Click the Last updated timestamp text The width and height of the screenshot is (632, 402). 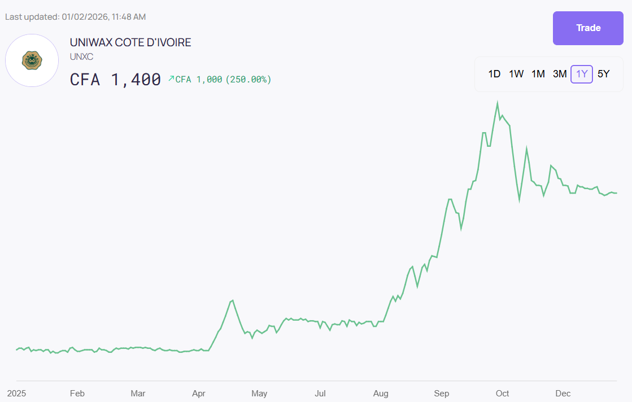coord(76,17)
